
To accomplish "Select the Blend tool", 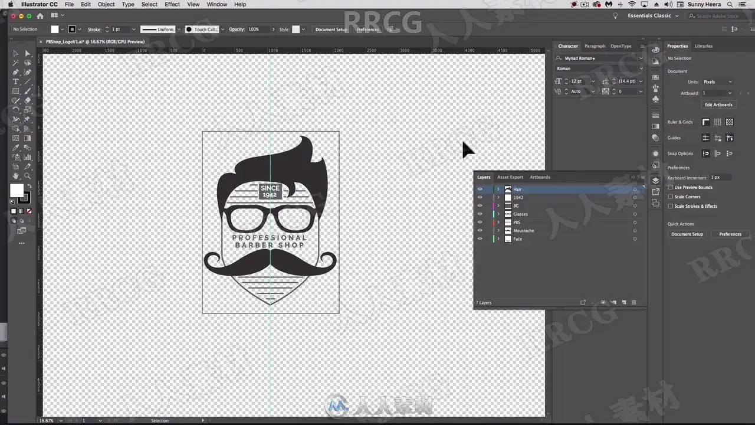I will coord(27,148).
